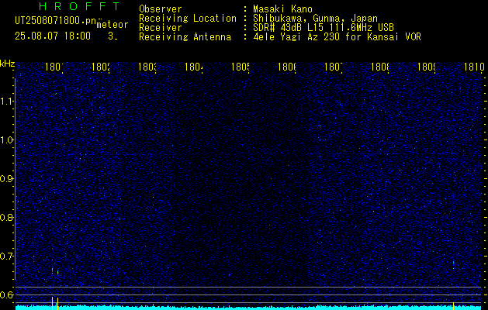Screen dimensions: 488x310
Task: Click the yellow meteor marker before 1810
Action: (x=453, y=305)
